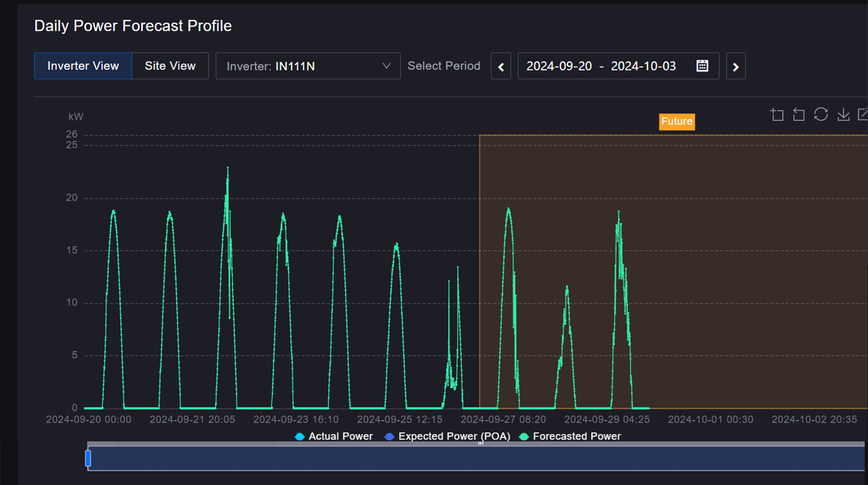Screen dimensions: 868x485
Task: Click the end date 2024-10-03 field
Action: coord(643,66)
